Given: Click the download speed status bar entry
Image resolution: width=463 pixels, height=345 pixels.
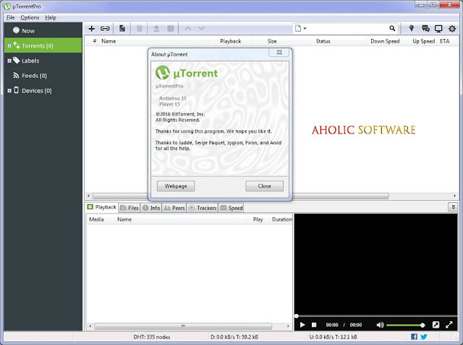Looking at the screenshot, I should tap(234, 337).
